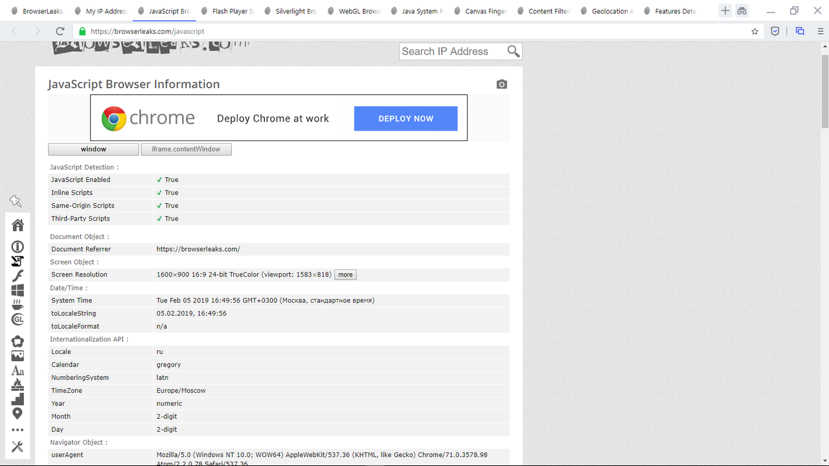Open the Canvas picture sidebar icon
Image resolution: width=829 pixels, height=466 pixels.
(17, 356)
